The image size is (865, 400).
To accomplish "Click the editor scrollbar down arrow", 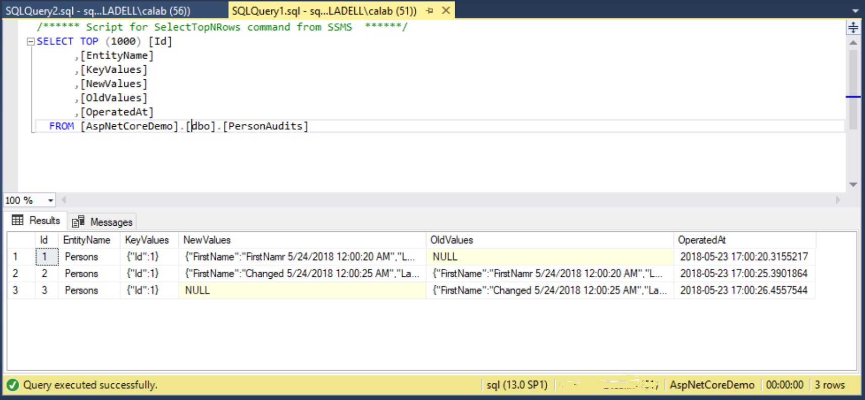I will point(853,185).
